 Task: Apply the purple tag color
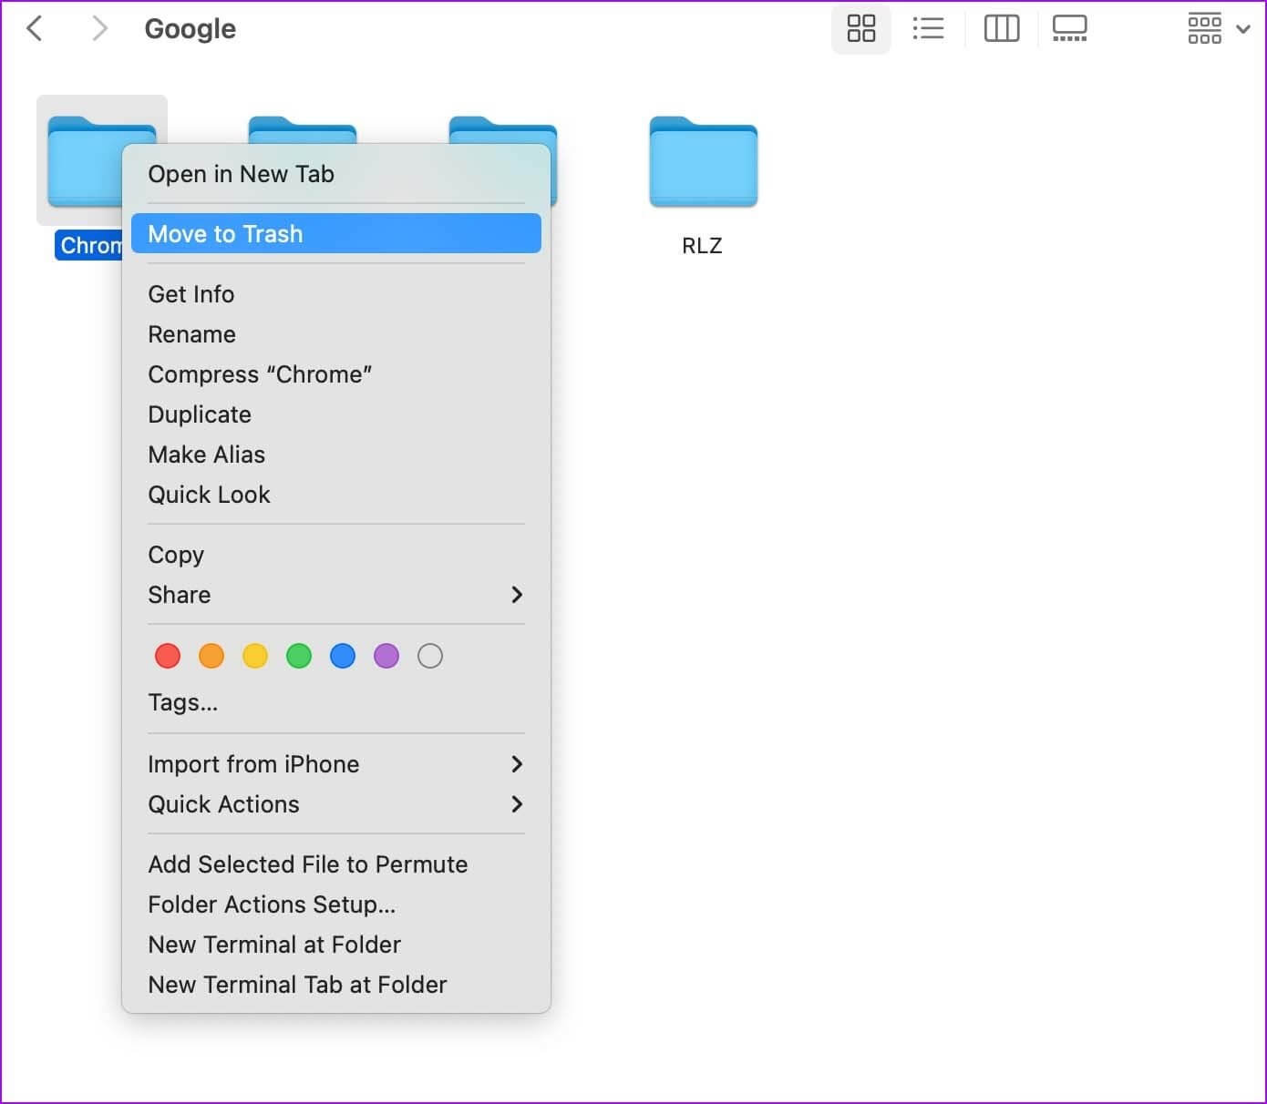[x=386, y=656]
